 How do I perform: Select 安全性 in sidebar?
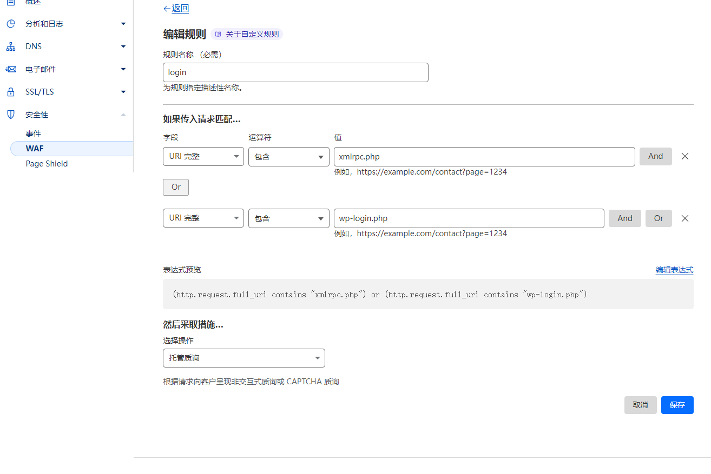coord(37,115)
